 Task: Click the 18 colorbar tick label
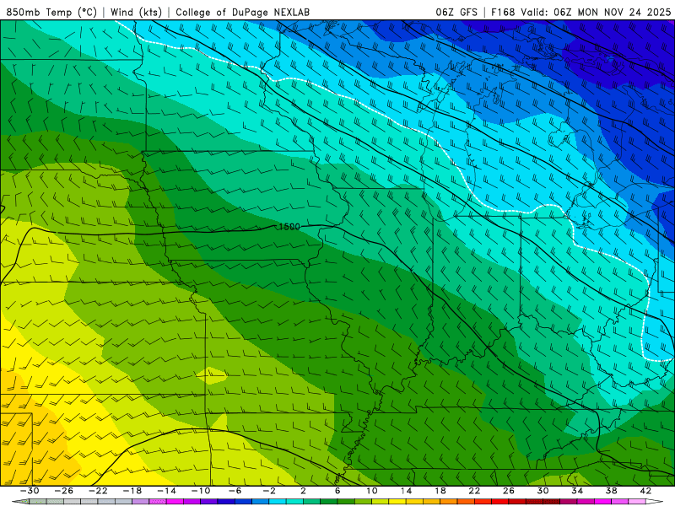[x=440, y=491]
